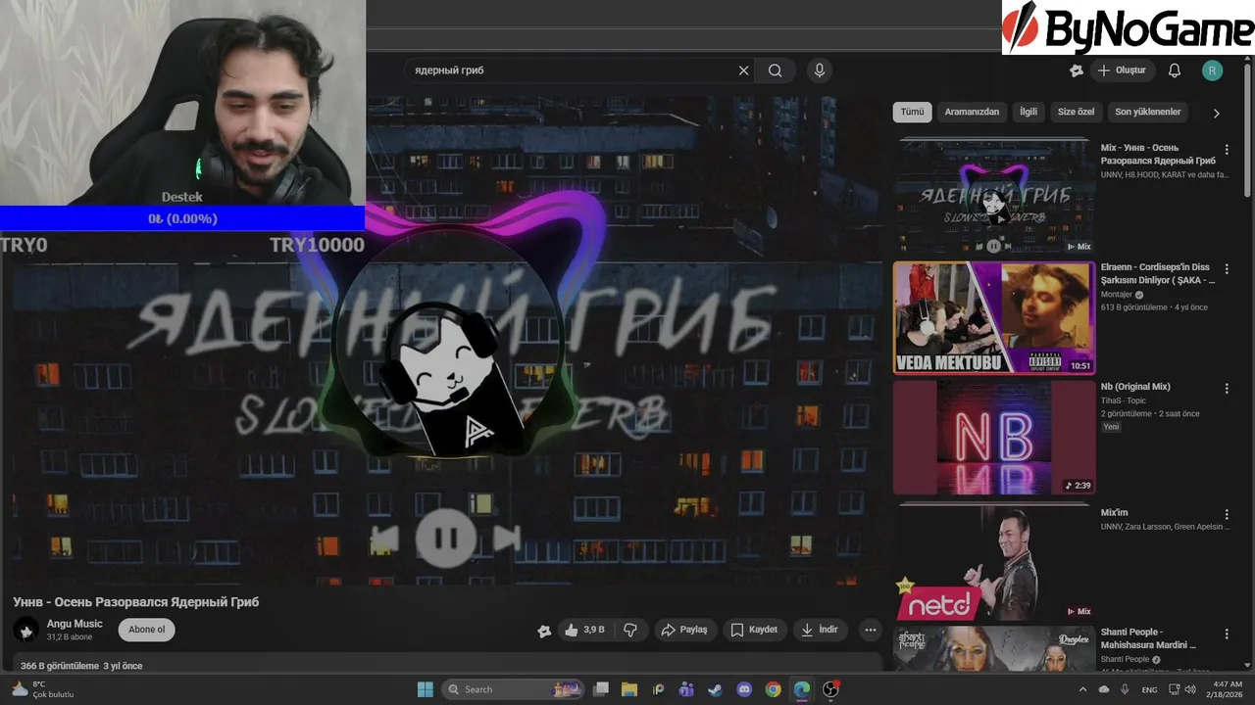Viewport: 1255px width, 705px height.
Task: Open options menu for Mix - Уннв video
Action: [x=1227, y=150]
